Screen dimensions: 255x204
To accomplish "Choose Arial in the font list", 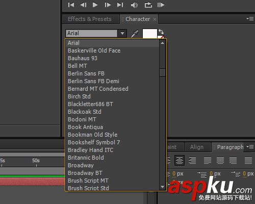I will [x=112, y=43].
